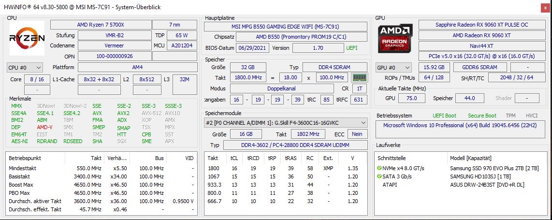
Task: Click the Windows 10 Professional OS field
Action: 461,129
